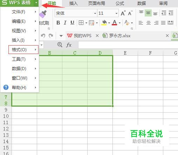Apply yellow fill color bucket
The image size is (178, 155).
104,23
